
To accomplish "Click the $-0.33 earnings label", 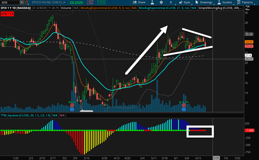I will point(184,102).
